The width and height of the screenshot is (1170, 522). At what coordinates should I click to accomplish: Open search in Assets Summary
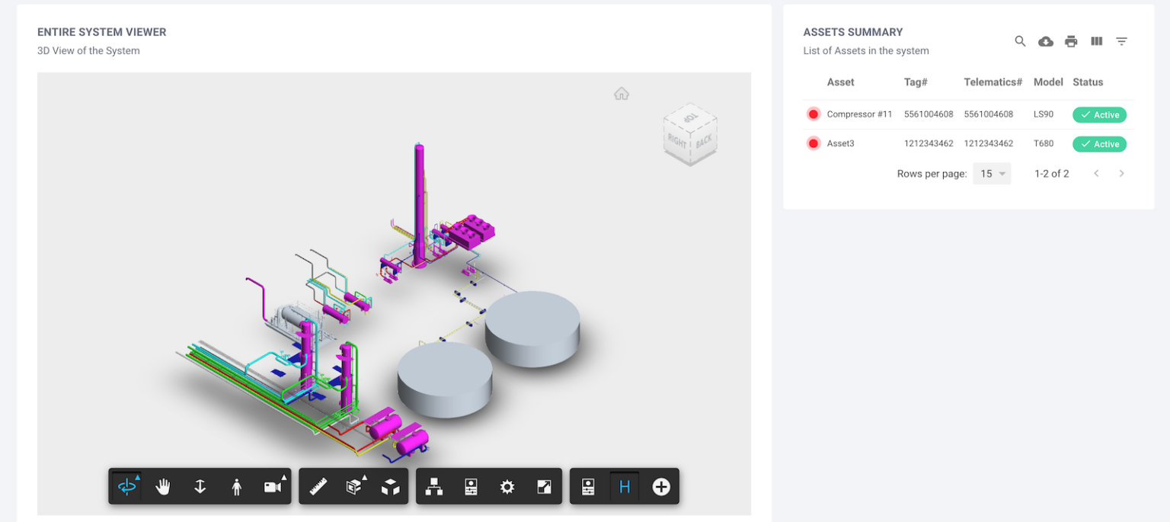click(x=1020, y=41)
